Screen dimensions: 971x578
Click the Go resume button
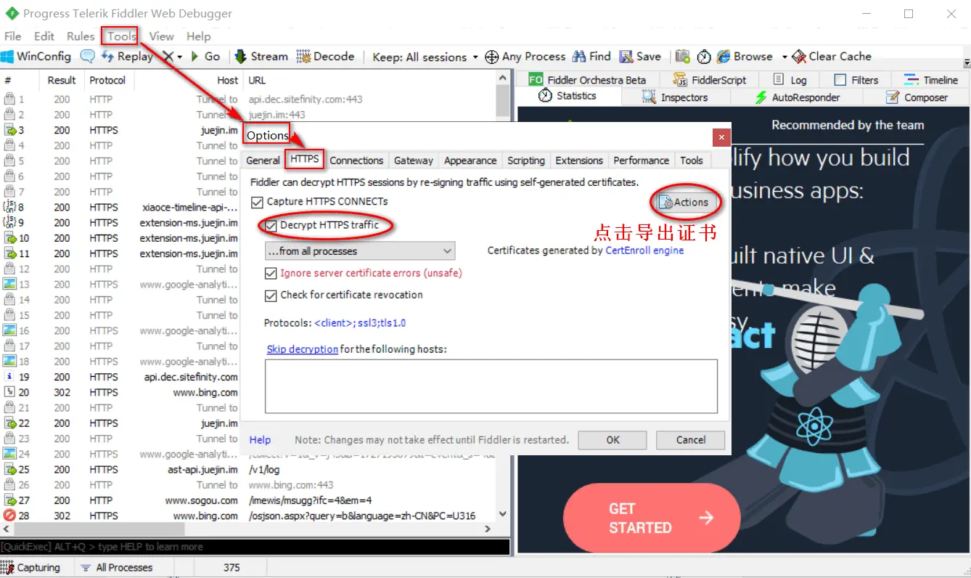(x=205, y=57)
